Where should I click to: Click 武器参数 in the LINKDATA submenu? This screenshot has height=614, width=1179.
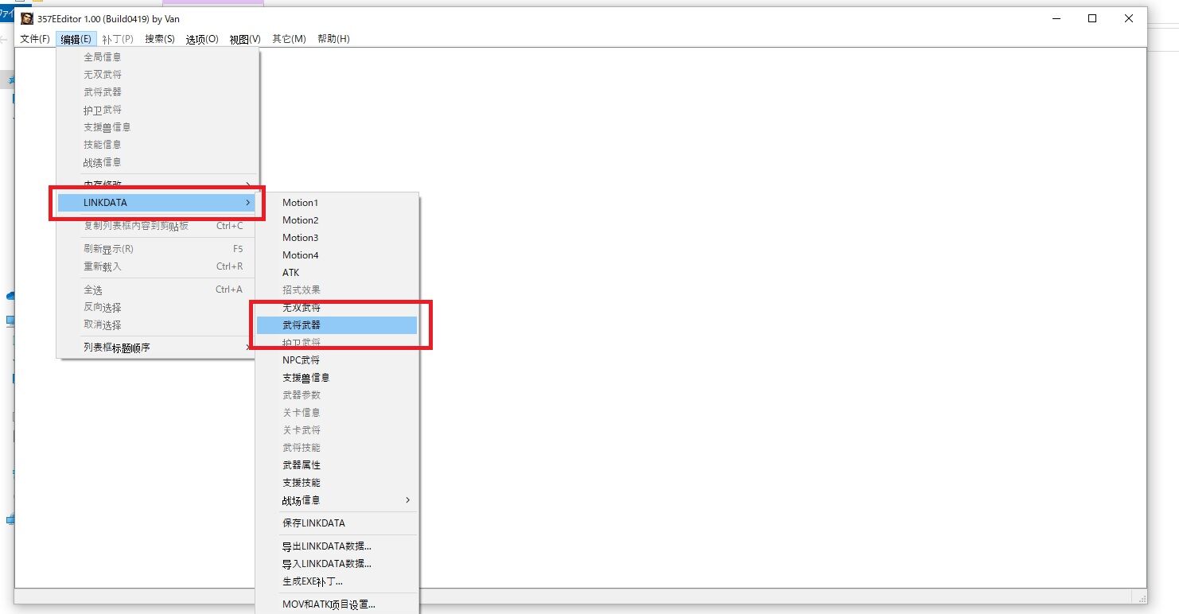(x=338, y=395)
